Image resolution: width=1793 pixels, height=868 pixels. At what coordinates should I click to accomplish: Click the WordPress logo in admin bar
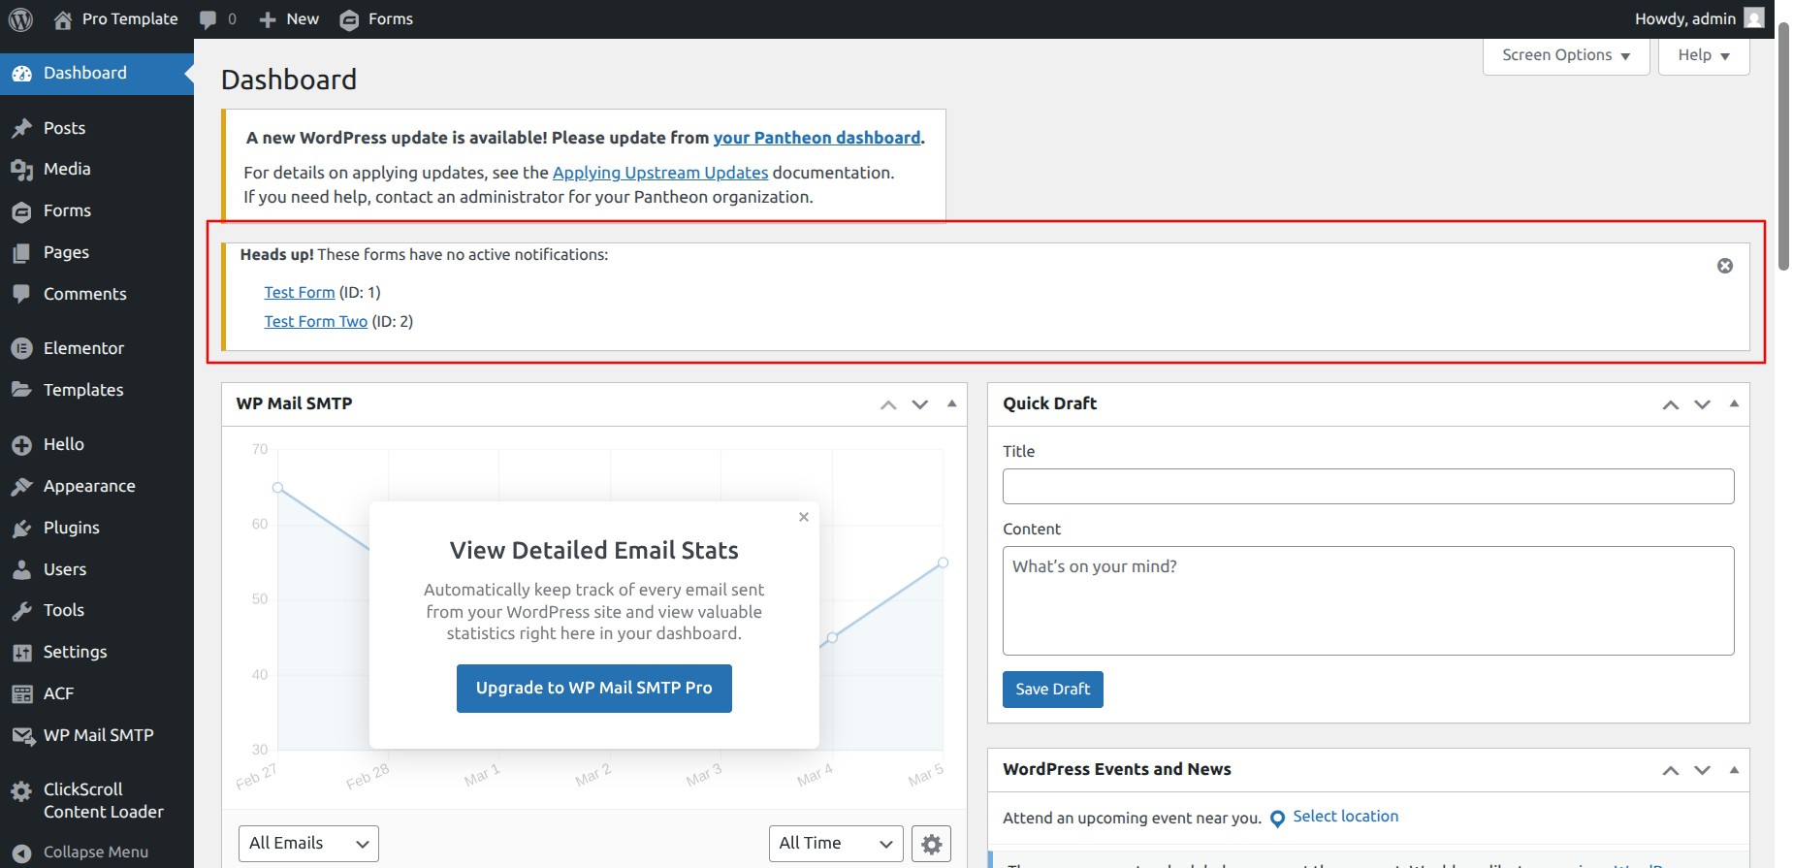(20, 19)
